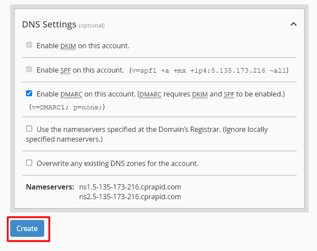Uncheck Enable DMARC on this account

[29, 93]
